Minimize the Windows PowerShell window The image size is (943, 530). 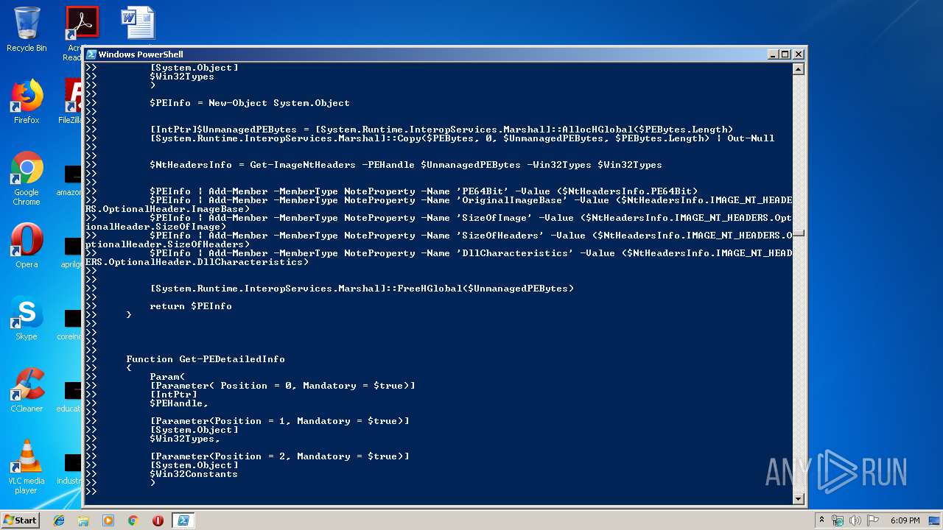[773, 54]
